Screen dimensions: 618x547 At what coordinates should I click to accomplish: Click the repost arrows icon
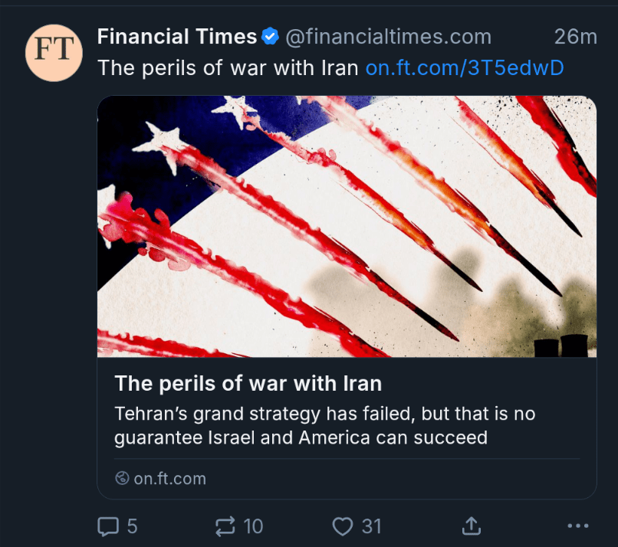coord(225,526)
